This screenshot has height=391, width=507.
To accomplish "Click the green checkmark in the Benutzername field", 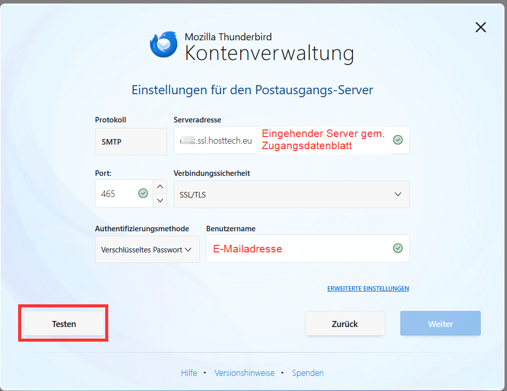I will [x=398, y=248].
